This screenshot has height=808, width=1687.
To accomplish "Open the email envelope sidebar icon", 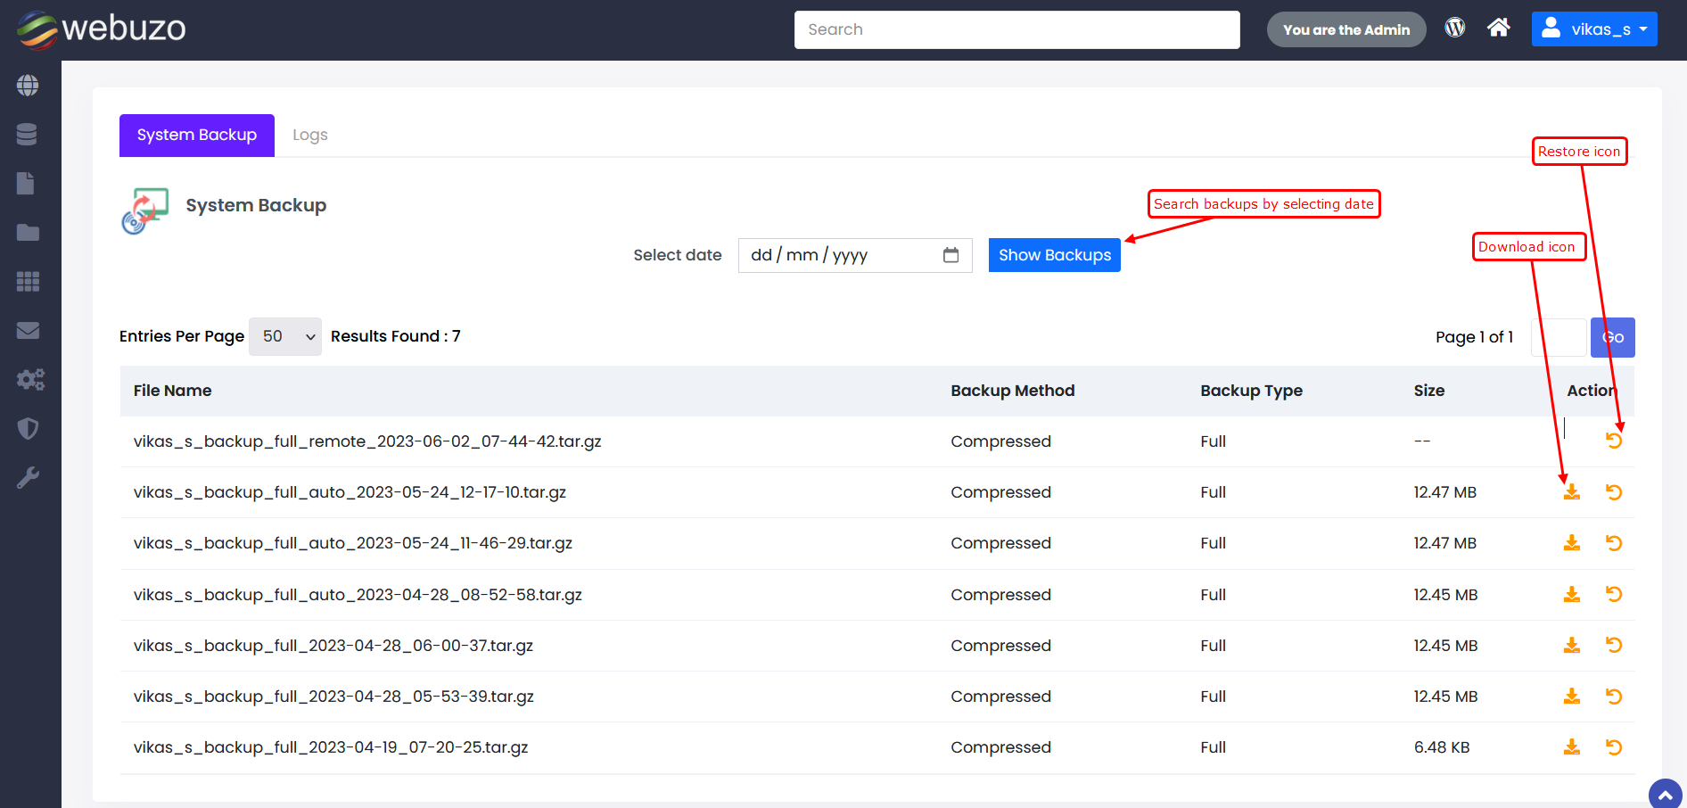I will pos(28,331).
